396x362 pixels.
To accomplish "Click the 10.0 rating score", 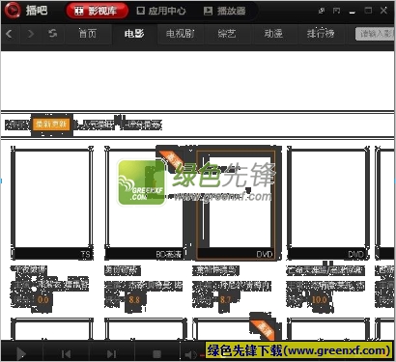I will [x=319, y=300].
